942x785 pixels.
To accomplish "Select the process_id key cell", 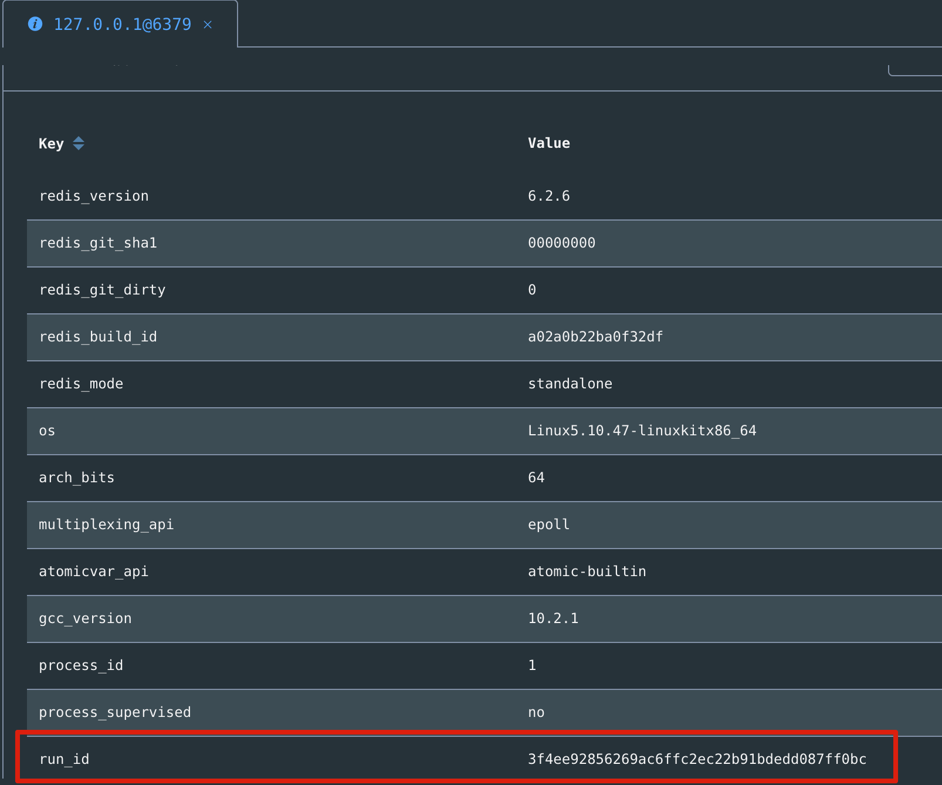I will 81,665.
